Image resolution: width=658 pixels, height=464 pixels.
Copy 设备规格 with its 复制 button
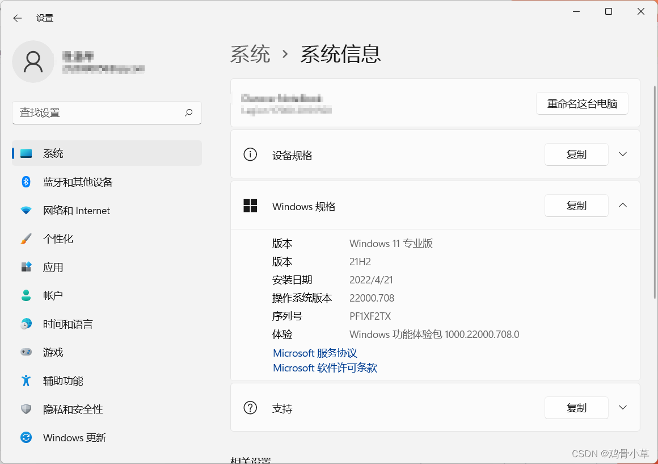[x=576, y=154]
